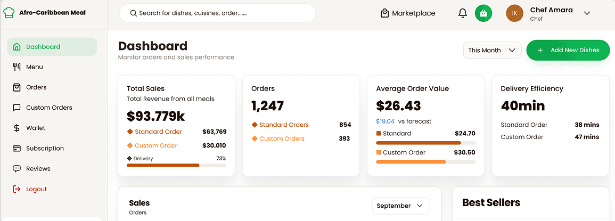Click the 854 standard orders count
Image resolution: width=615 pixels, height=221 pixels.
[x=345, y=125]
